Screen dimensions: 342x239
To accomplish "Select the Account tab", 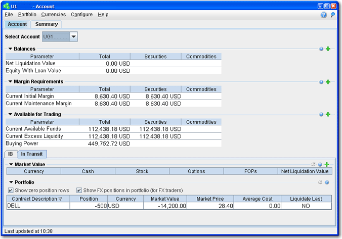I will pyautogui.click(x=17, y=24).
